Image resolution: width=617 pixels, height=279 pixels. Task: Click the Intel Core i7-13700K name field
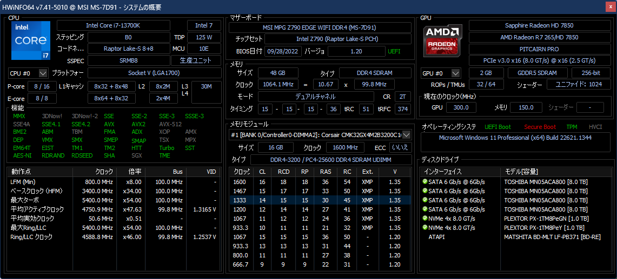pyautogui.click(x=114, y=25)
